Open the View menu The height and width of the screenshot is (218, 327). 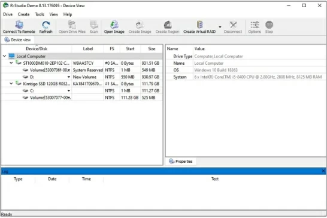click(53, 14)
